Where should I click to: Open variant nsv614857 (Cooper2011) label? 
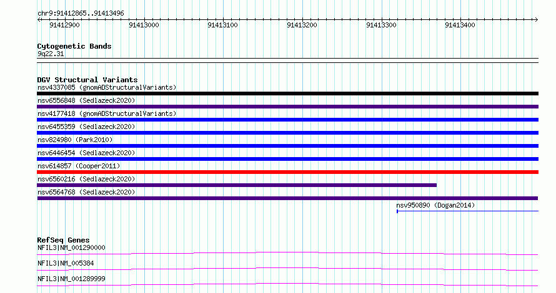coord(79,166)
